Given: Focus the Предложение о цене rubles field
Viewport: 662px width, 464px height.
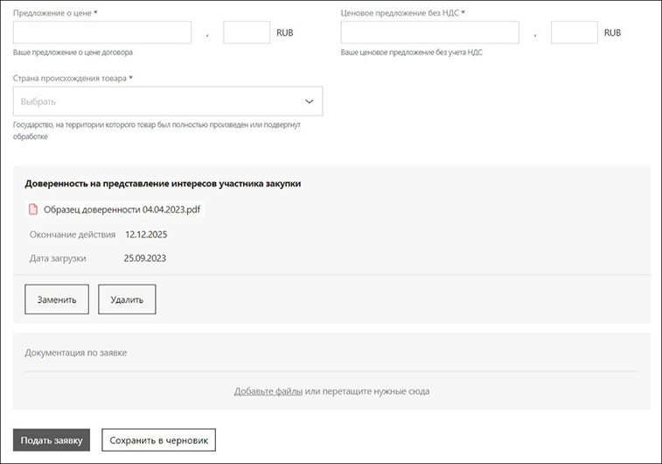Looking at the screenshot, I should [x=102, y=32].
